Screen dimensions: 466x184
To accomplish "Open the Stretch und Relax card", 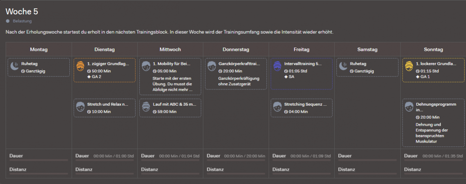I will (x=104, y=108).
